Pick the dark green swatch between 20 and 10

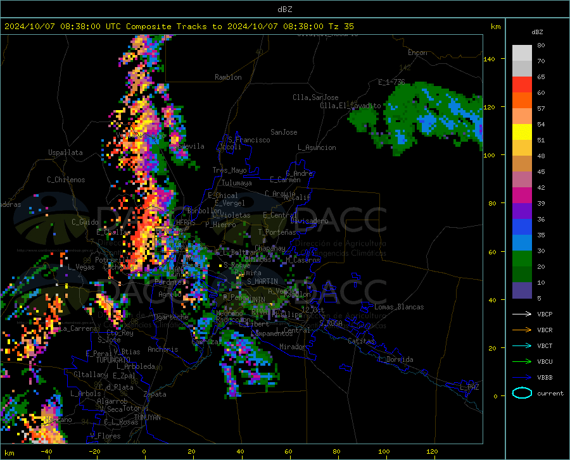[522, 275]
